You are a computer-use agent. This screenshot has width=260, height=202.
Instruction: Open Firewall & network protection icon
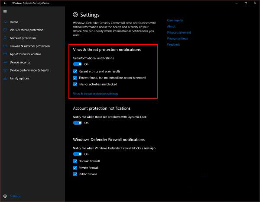pos(5,46)
